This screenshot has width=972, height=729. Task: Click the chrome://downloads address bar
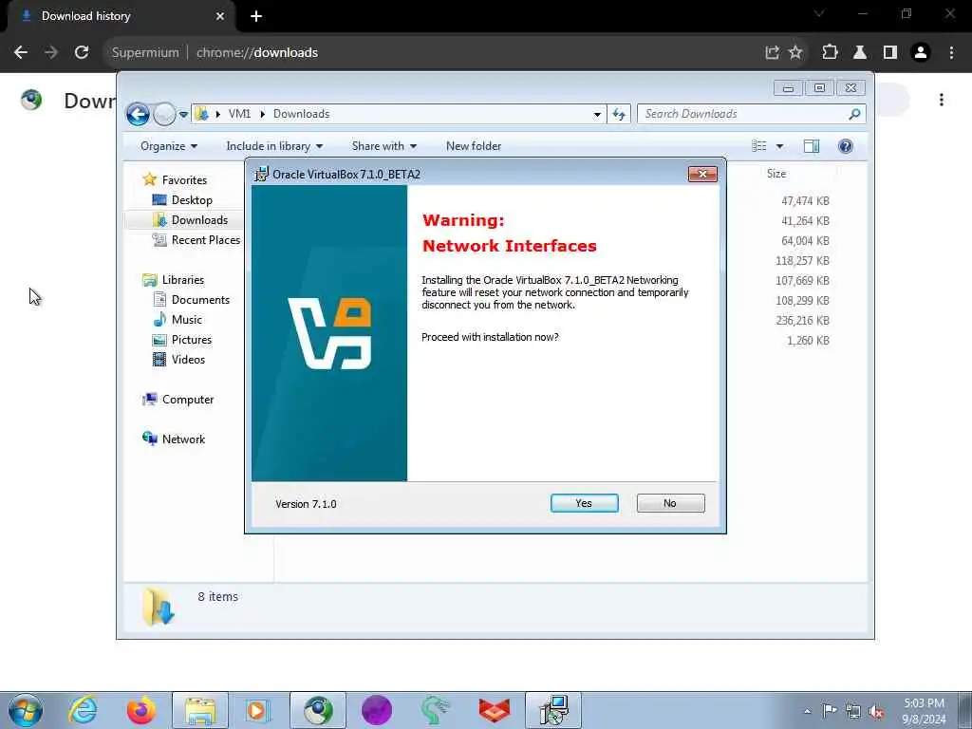pos(256,53)
